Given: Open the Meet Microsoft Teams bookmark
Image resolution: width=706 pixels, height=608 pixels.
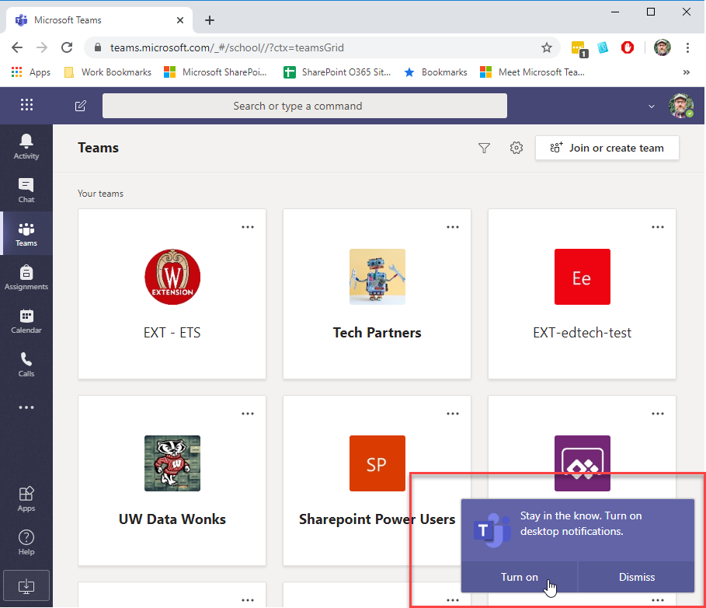Looking at the screenshot, I should click(532, 72).
